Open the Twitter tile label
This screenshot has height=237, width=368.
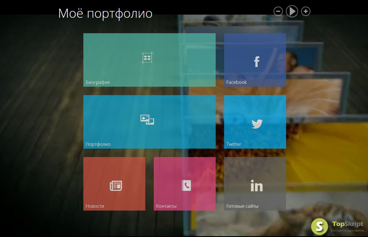pos(234,144)
